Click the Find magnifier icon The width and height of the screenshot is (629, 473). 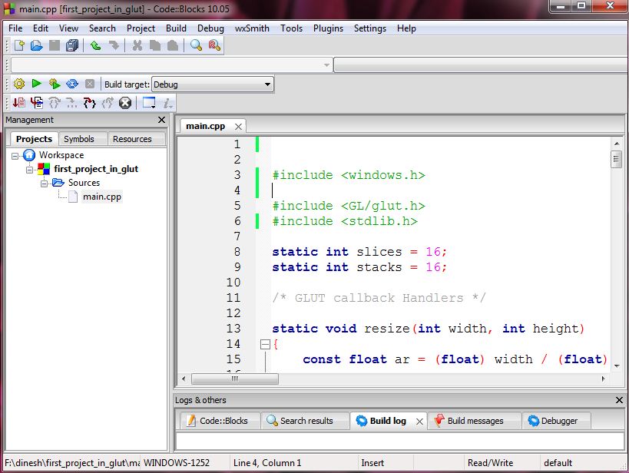pyautogui.click(x=196, y=45)
